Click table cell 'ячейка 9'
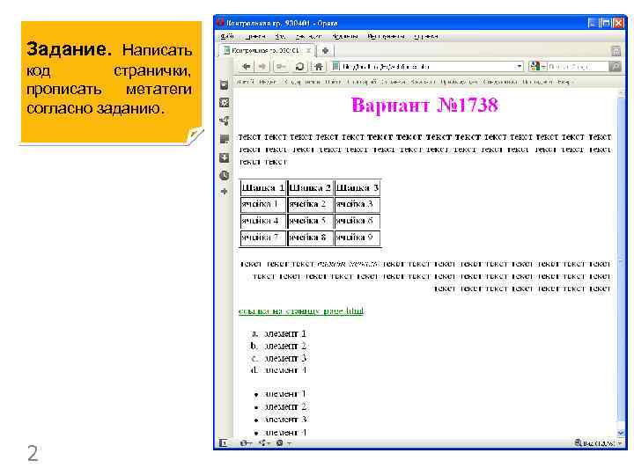 click(x=358, y=237)
